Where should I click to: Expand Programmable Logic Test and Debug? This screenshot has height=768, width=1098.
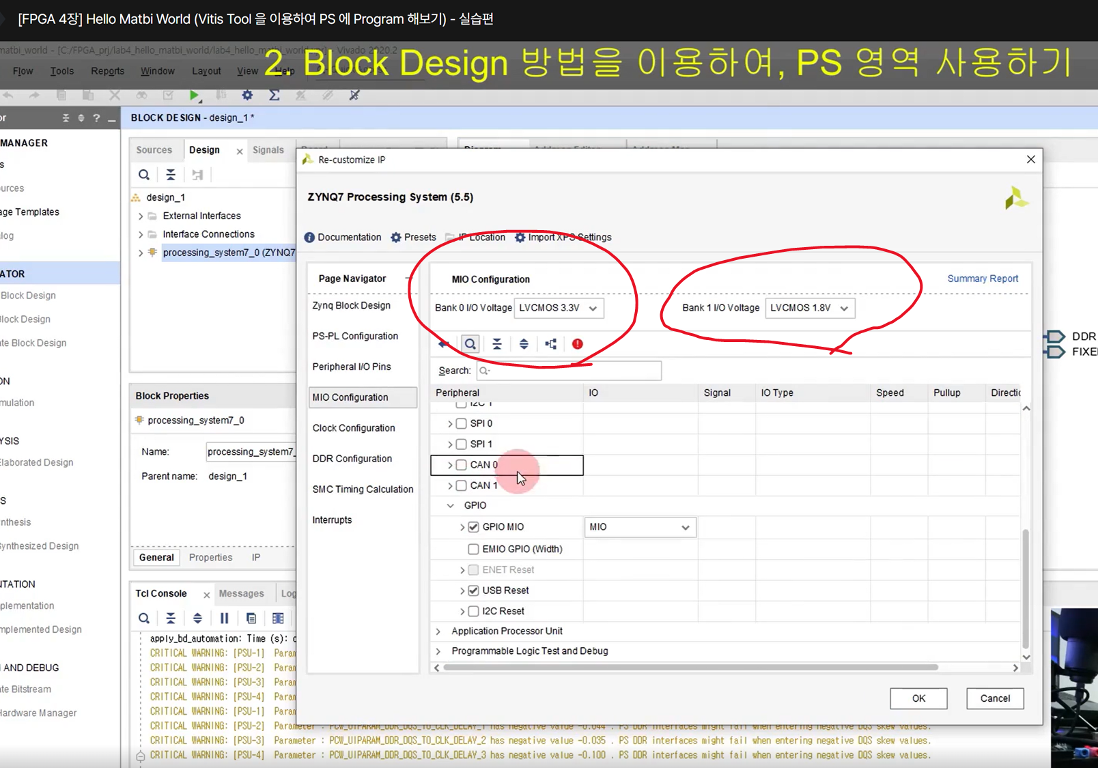[x=438, y=651]
